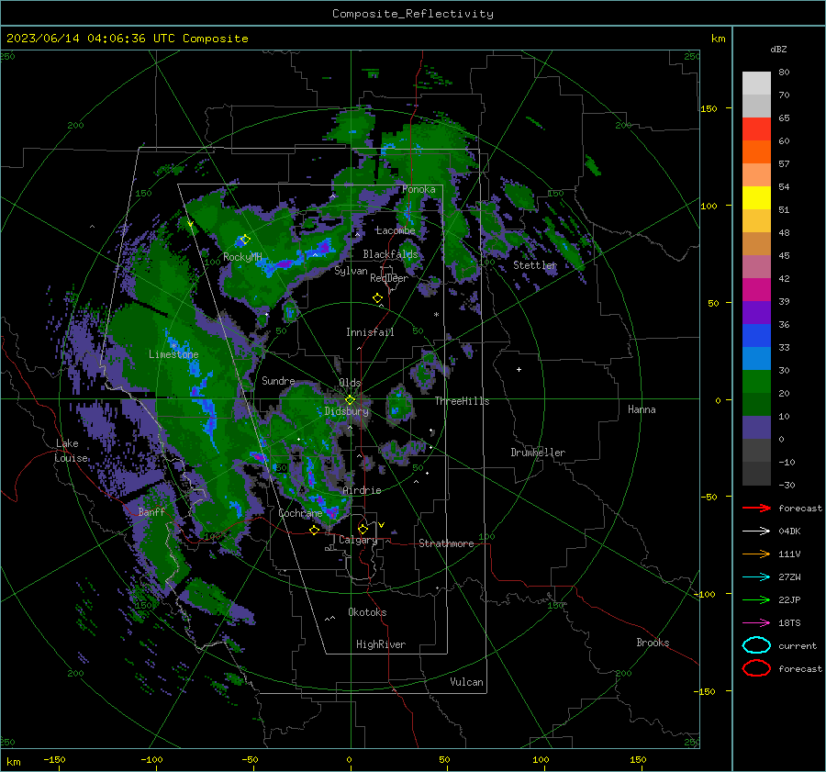Pick the bright green 30-20 dBZ swatch
826x772 pixels.
756,382
